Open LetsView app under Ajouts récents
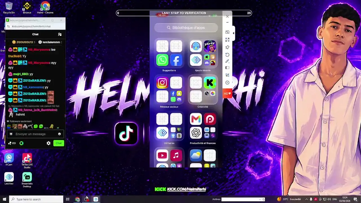Screen dimensions: 361x203 196,60
